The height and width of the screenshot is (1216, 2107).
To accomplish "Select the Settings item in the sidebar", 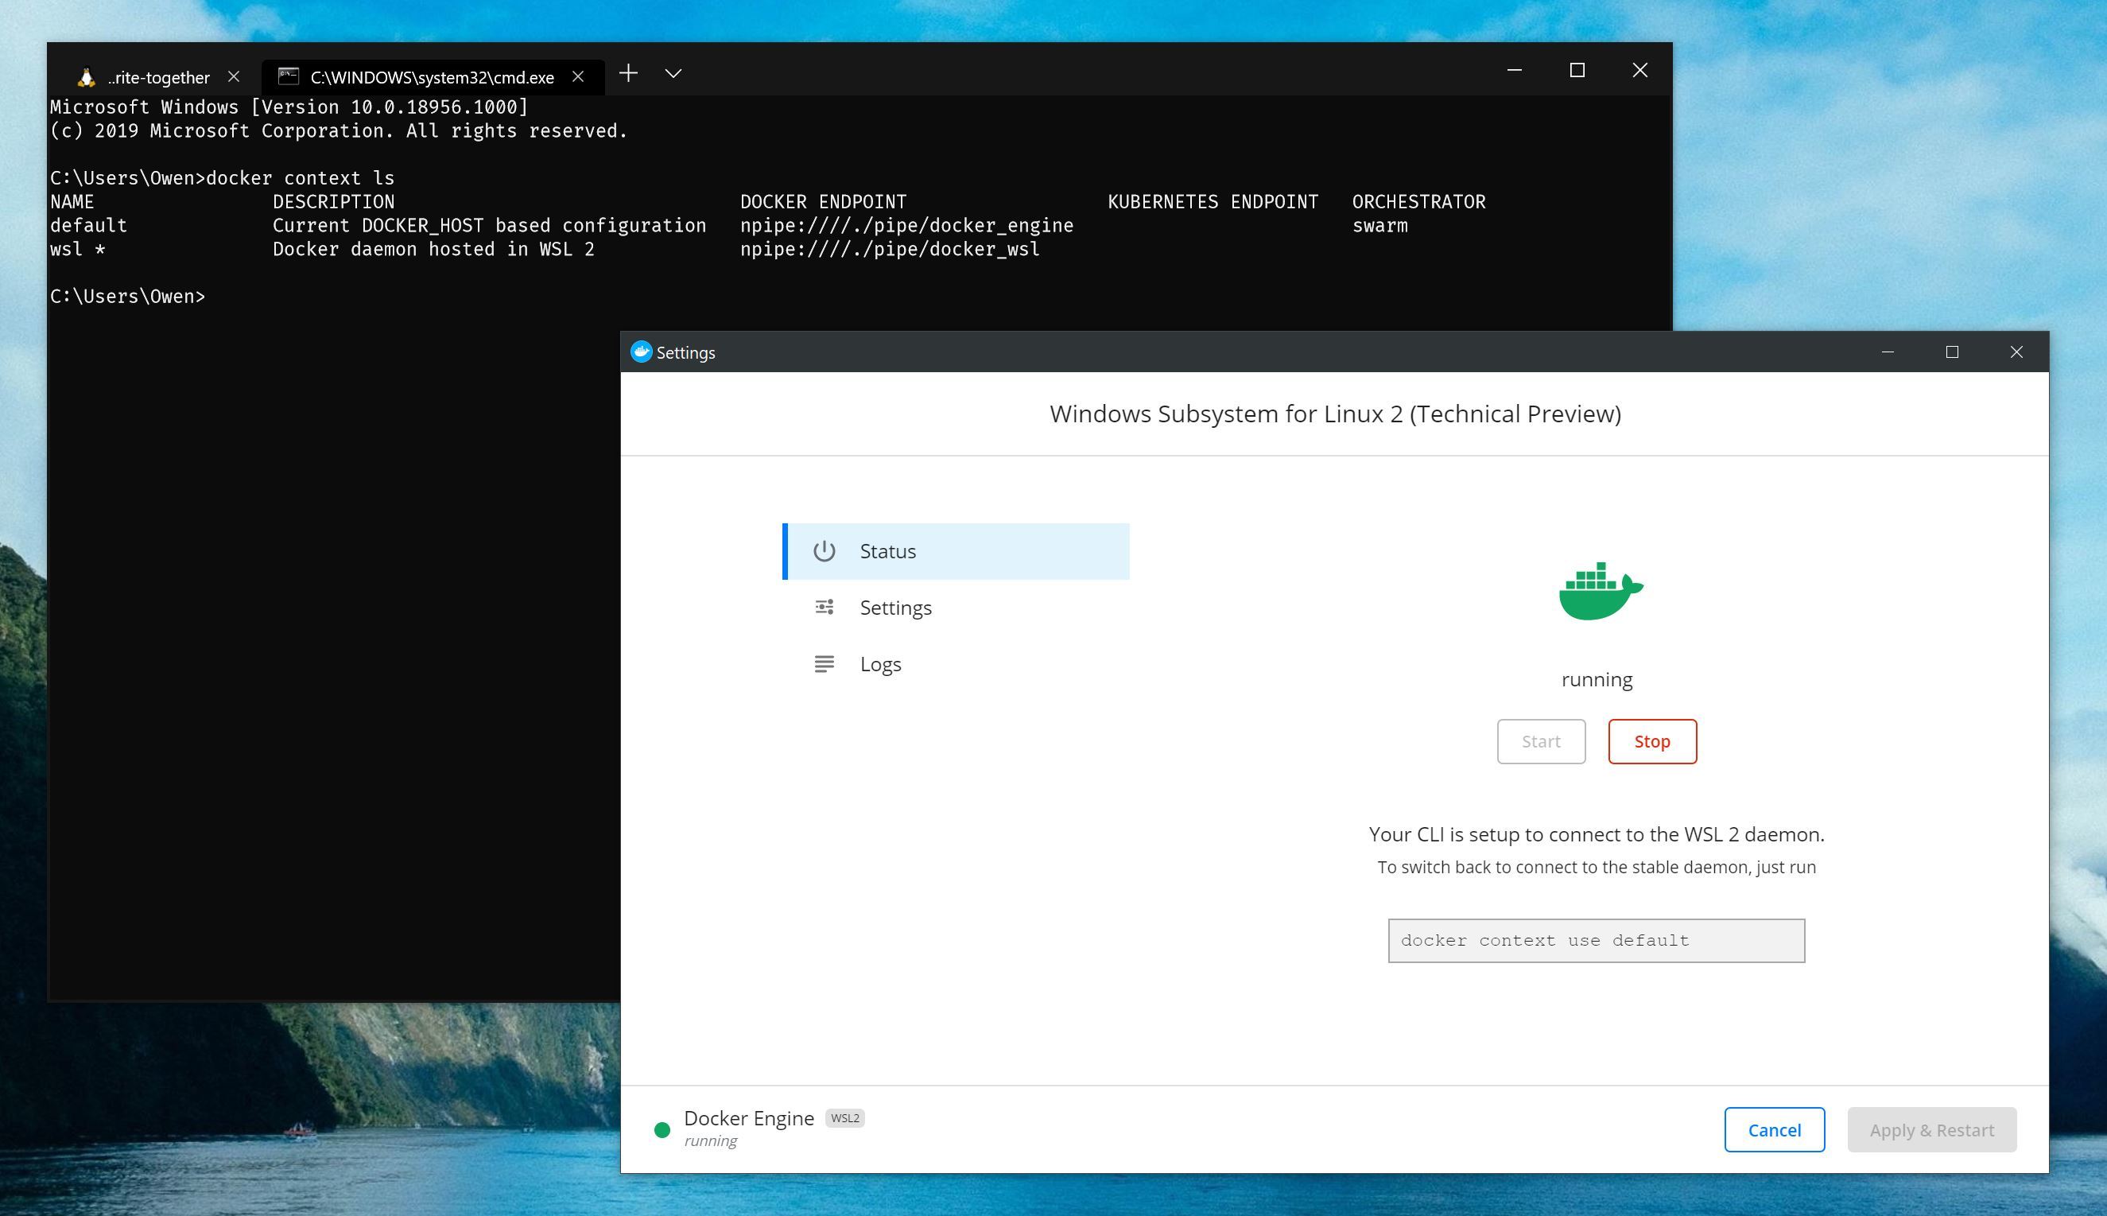I will [x=895, y=608].
